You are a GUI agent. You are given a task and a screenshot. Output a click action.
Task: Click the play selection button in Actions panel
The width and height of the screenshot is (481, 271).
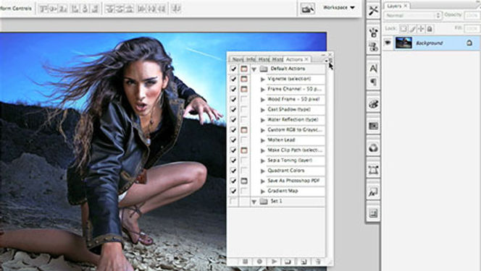click(x=274, y=262)
